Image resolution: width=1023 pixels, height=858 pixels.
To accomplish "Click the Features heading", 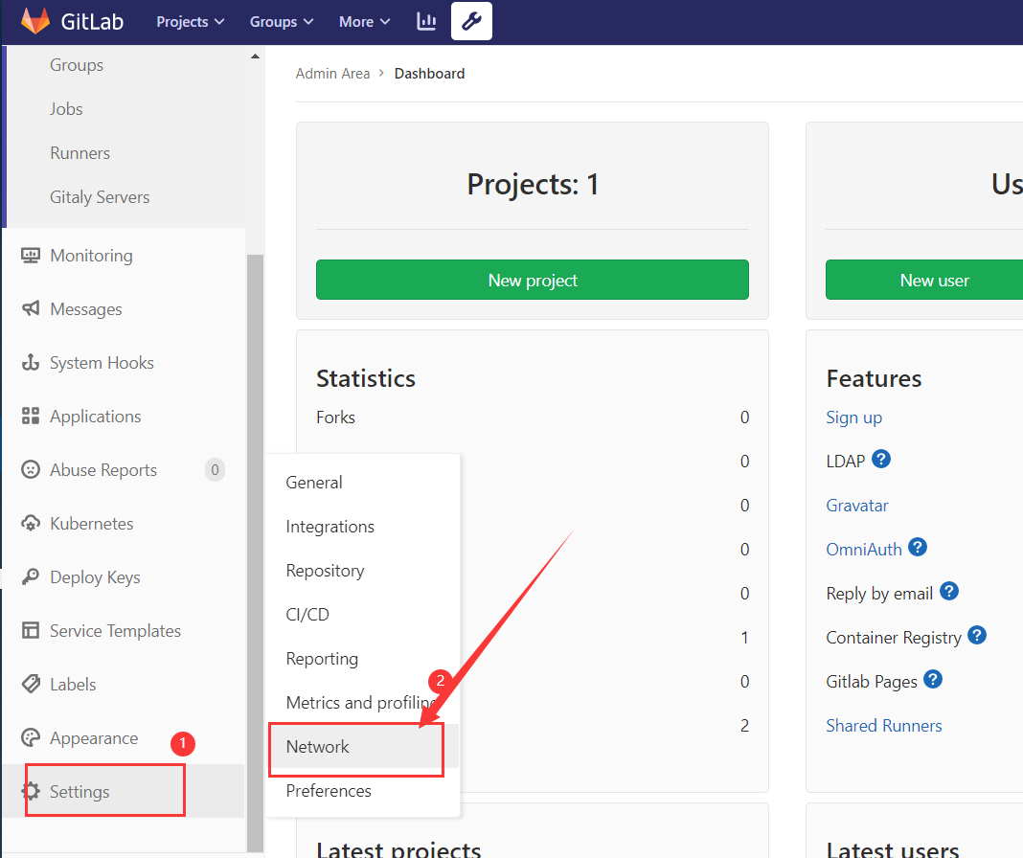I will pos(874,378).
